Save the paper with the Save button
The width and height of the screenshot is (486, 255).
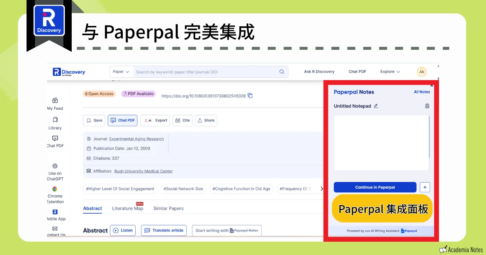[94, 120]
